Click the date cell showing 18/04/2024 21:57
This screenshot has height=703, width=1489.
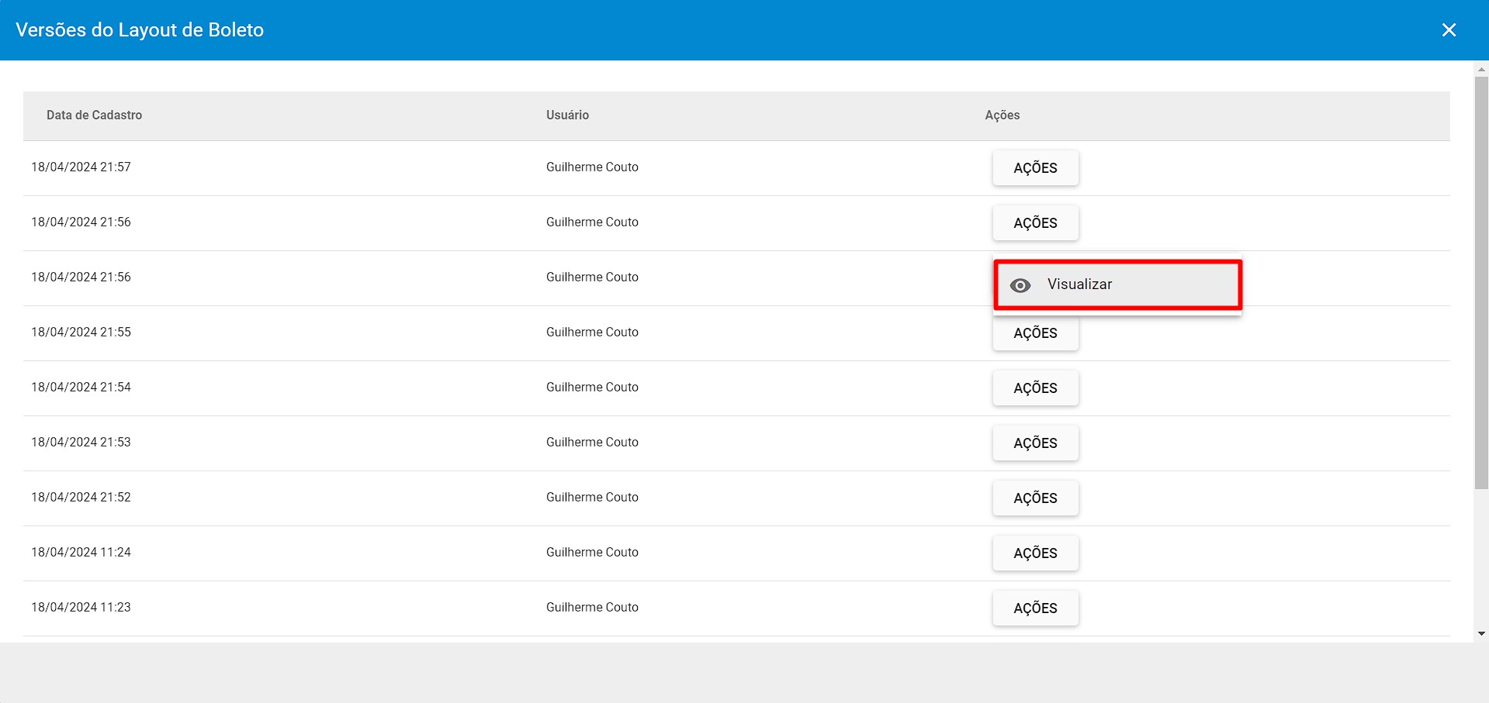point(81,167)
